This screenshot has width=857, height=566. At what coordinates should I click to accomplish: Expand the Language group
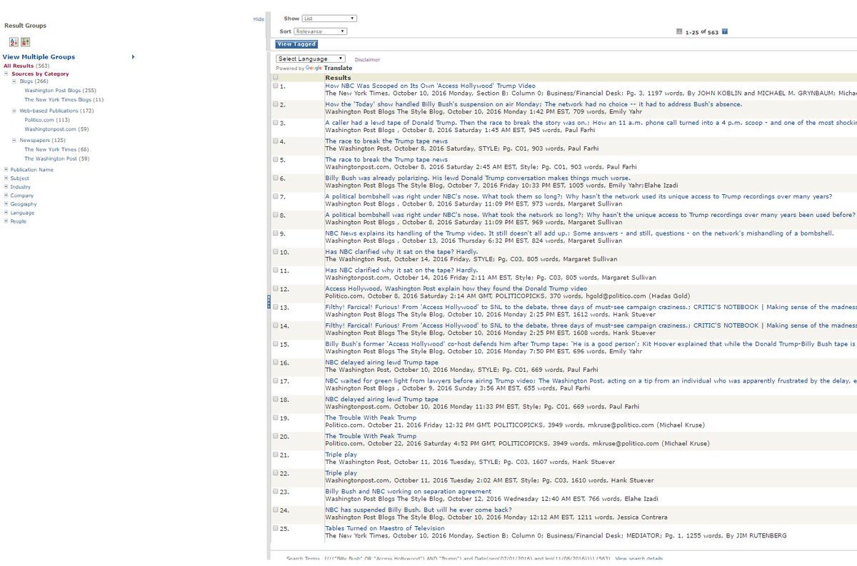click(x=6, y=213)
